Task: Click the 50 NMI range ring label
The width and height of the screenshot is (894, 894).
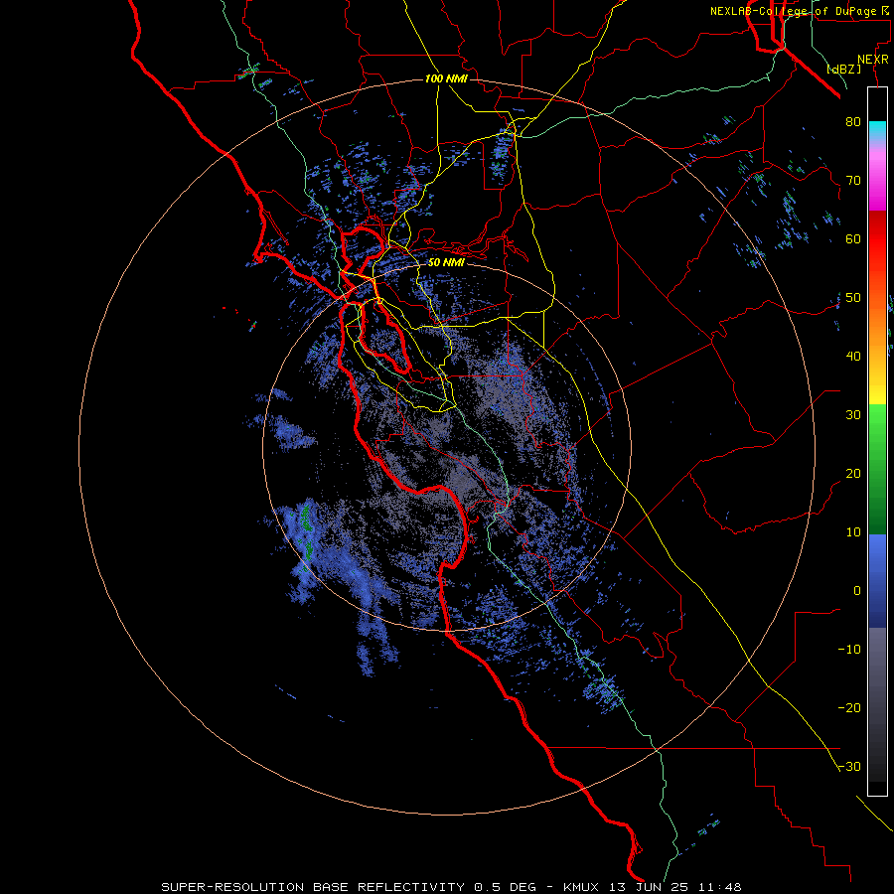Action: click(446, 263)
